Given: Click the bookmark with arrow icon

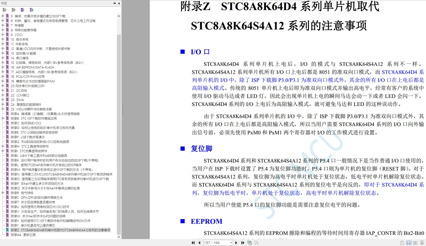Looking at the screenshot, I should (23, 10).
